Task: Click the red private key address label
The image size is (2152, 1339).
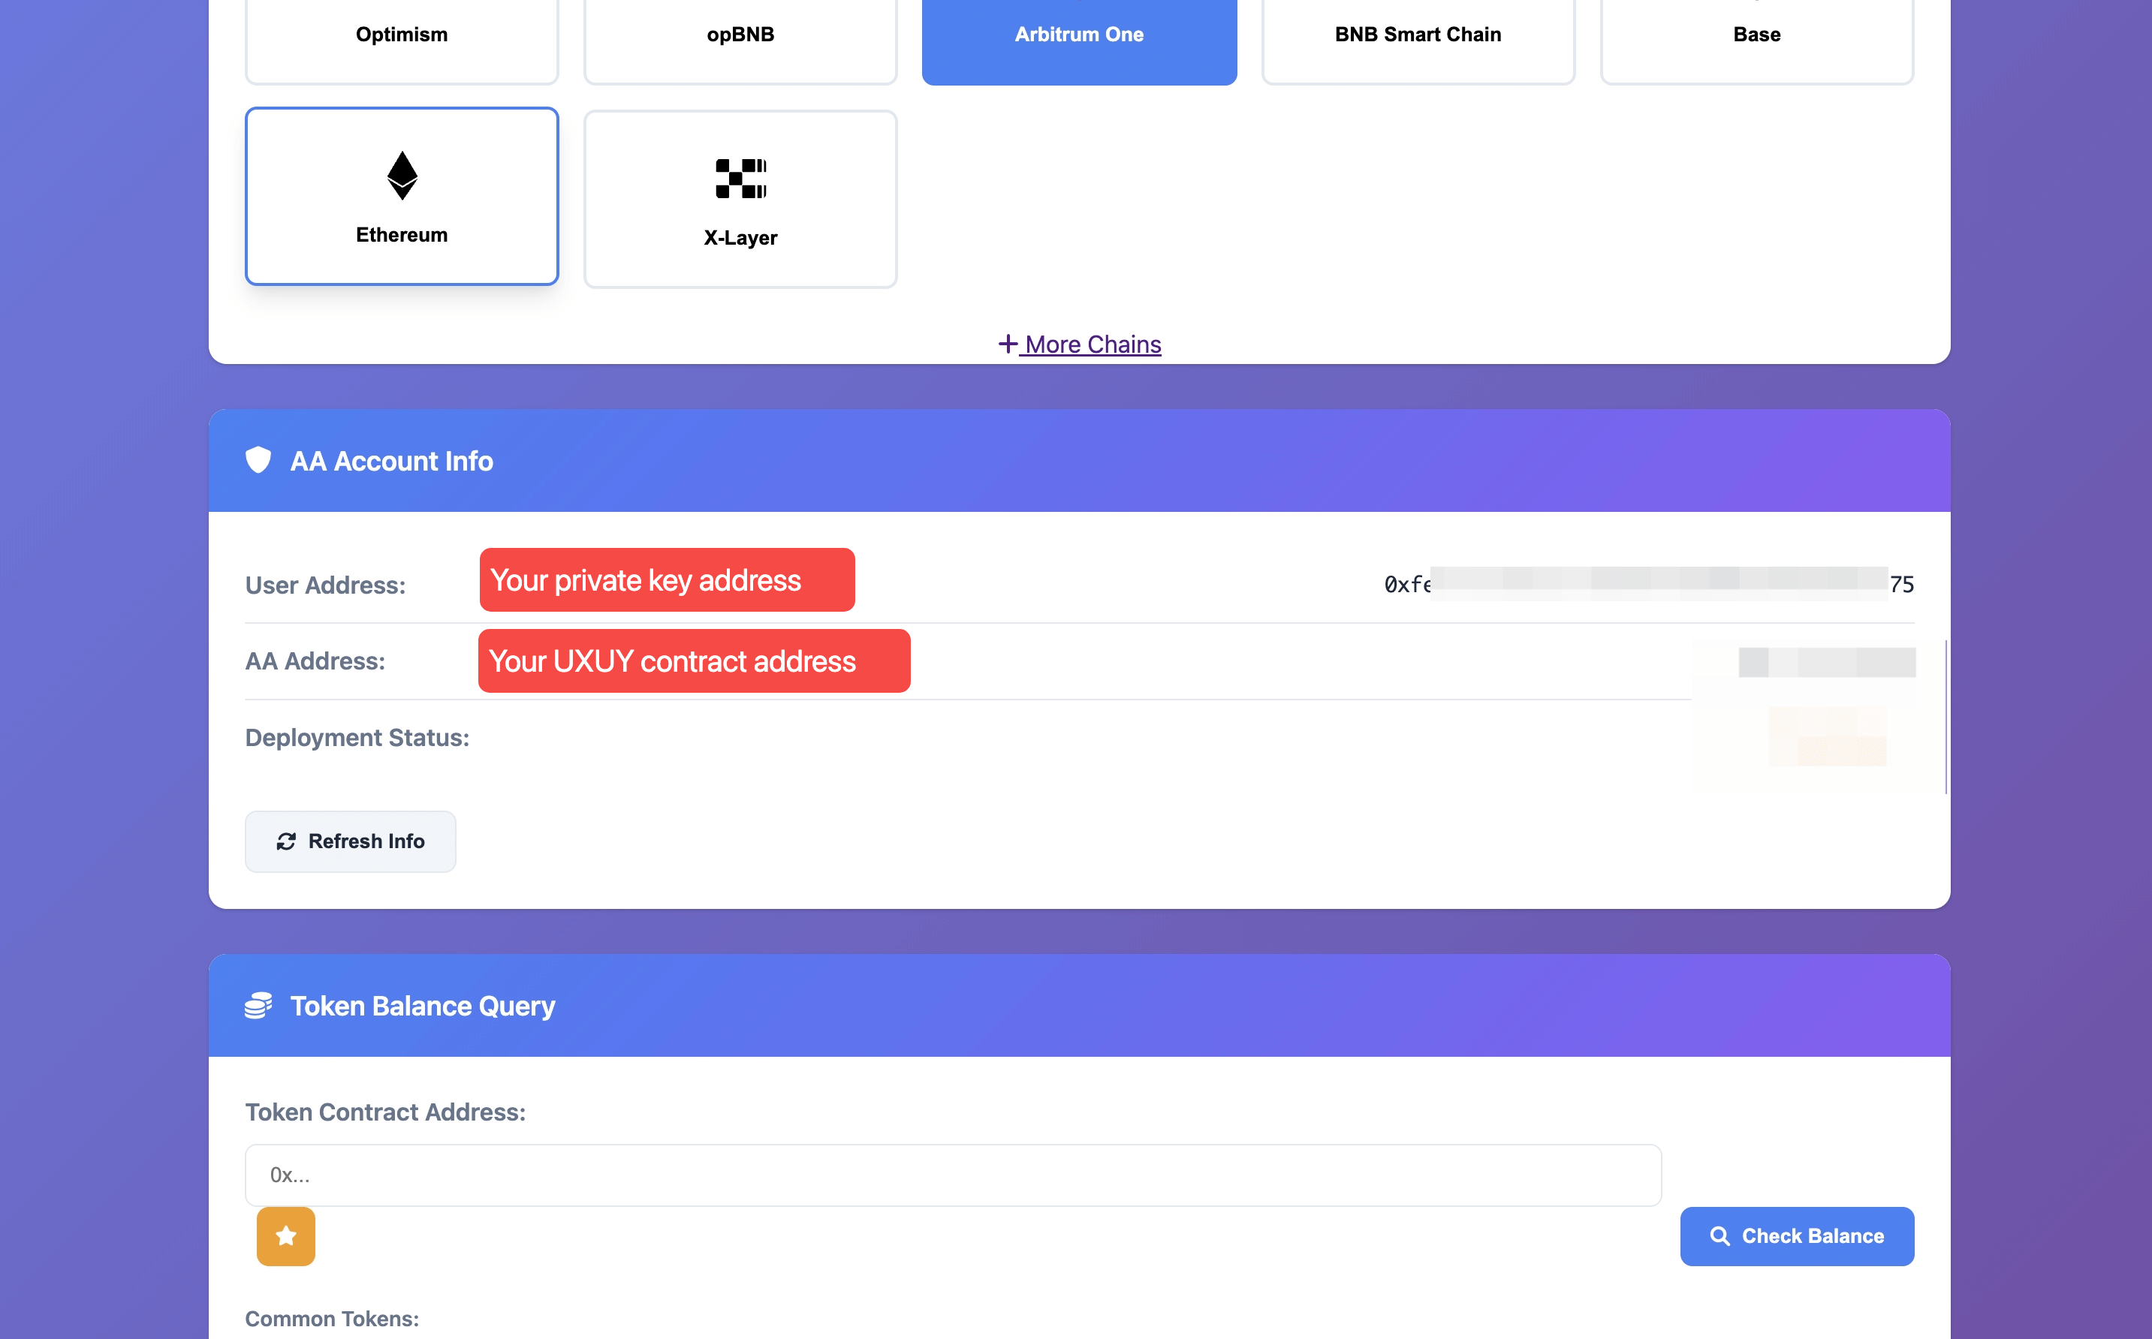Action: (x=666, y=580)
